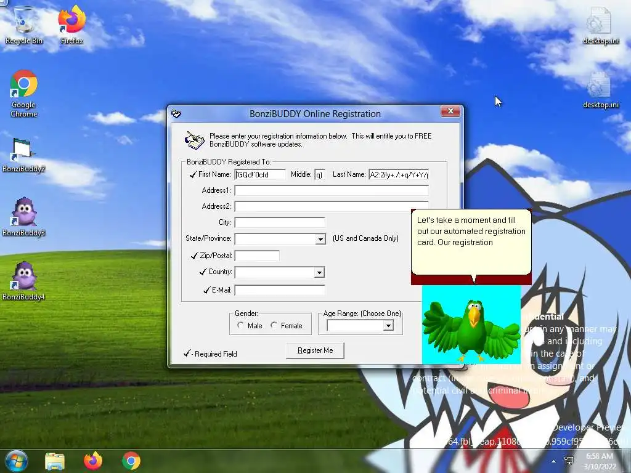Launch Chrome from the taskbar

coord(131,461)
